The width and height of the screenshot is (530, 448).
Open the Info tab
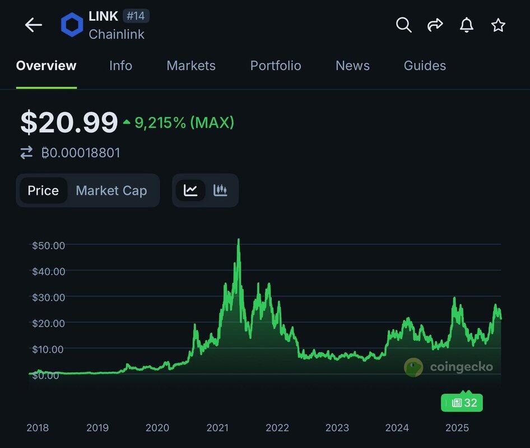[120, 66]
